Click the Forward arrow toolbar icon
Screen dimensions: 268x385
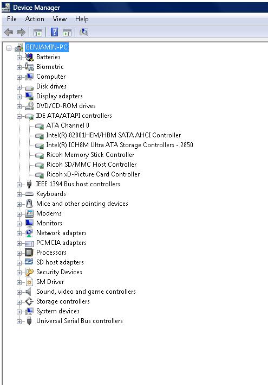click(21, 32)
